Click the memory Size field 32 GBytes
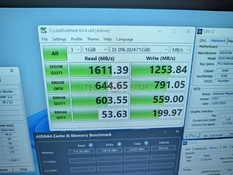 [x=206, y=160]
